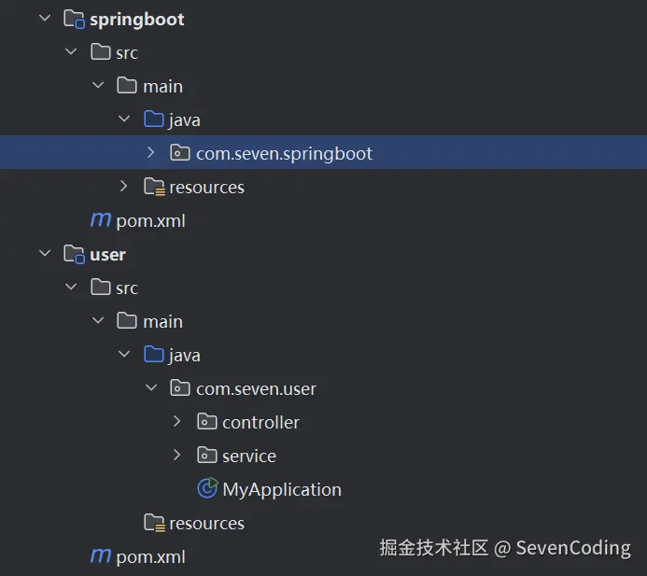Expand the service package
647x576 pixels.
tap(177, 456)
